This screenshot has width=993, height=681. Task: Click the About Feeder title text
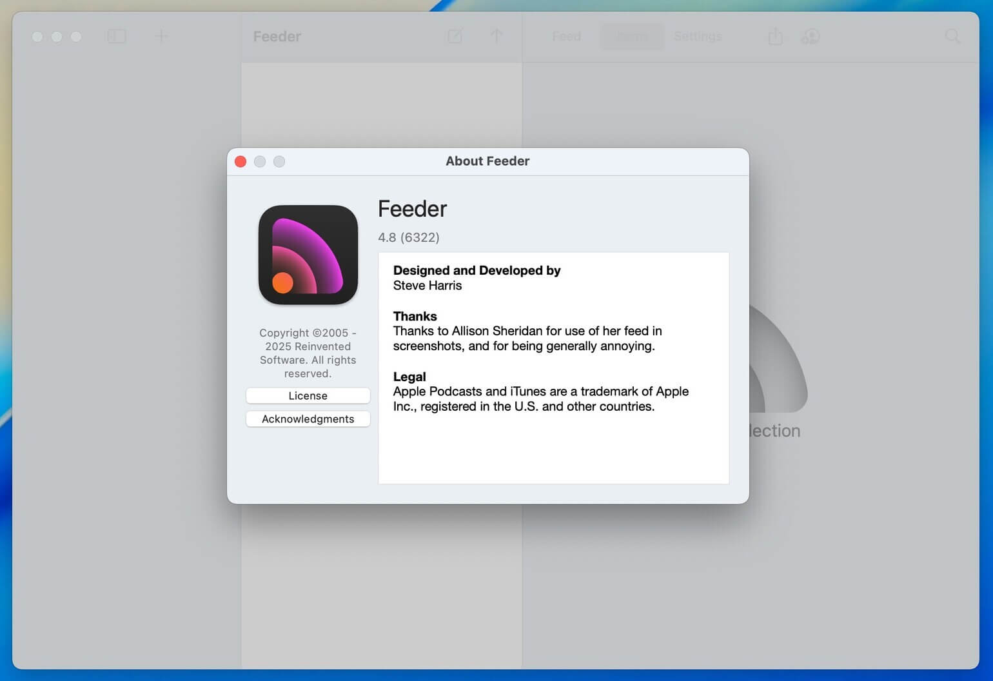click(487, 161)
